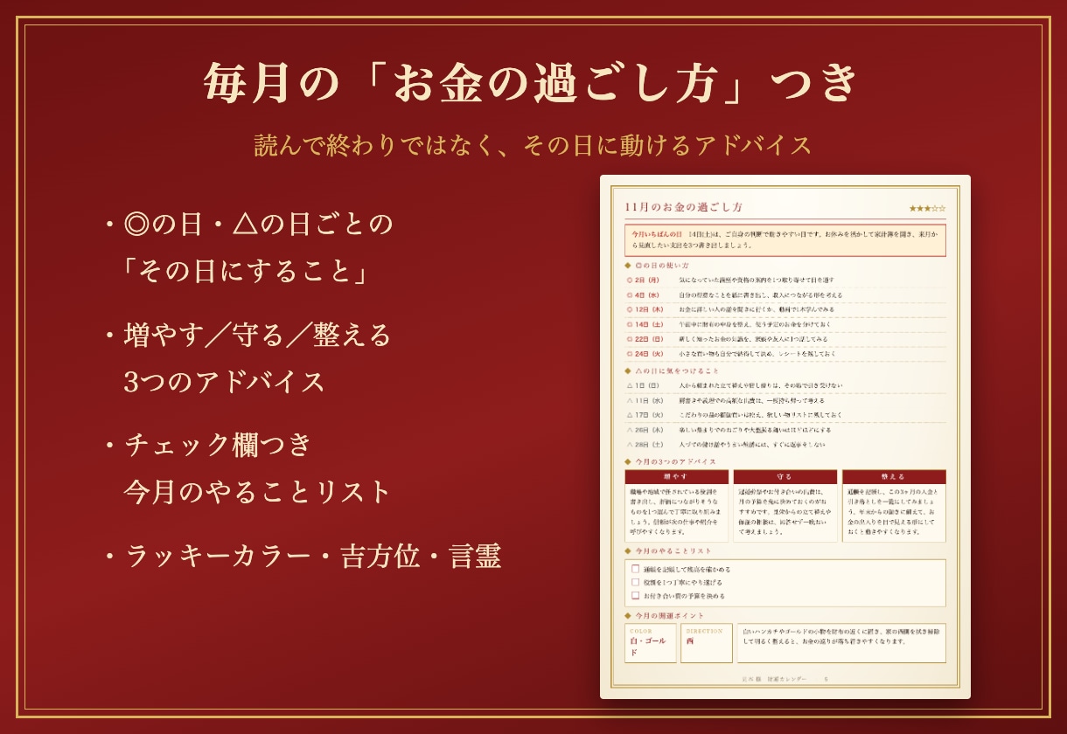Select the △ 11日（水） row

pos(785,400)
